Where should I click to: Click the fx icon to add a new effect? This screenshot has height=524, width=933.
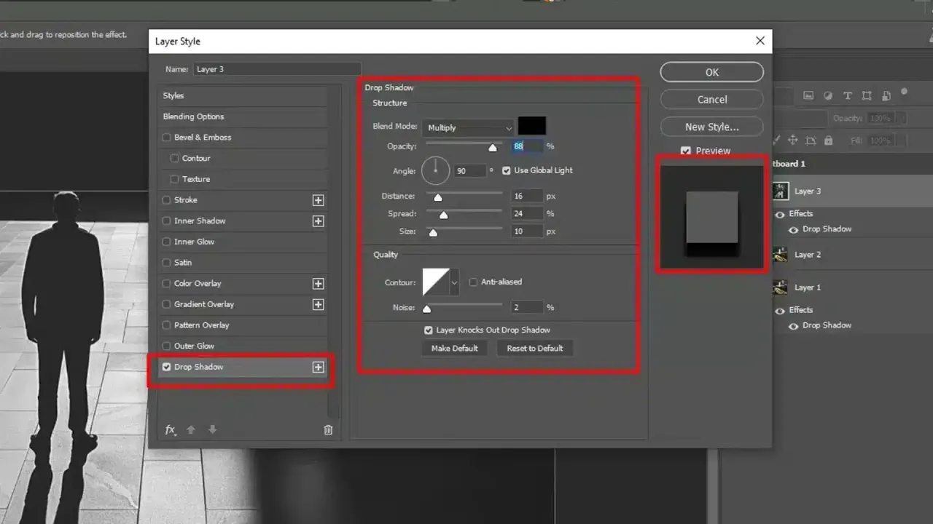[170, 429]
